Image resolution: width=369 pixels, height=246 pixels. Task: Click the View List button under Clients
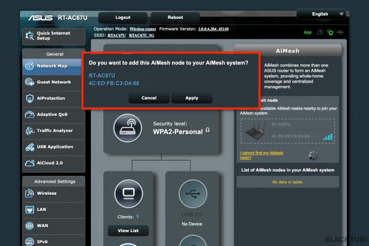128,231
